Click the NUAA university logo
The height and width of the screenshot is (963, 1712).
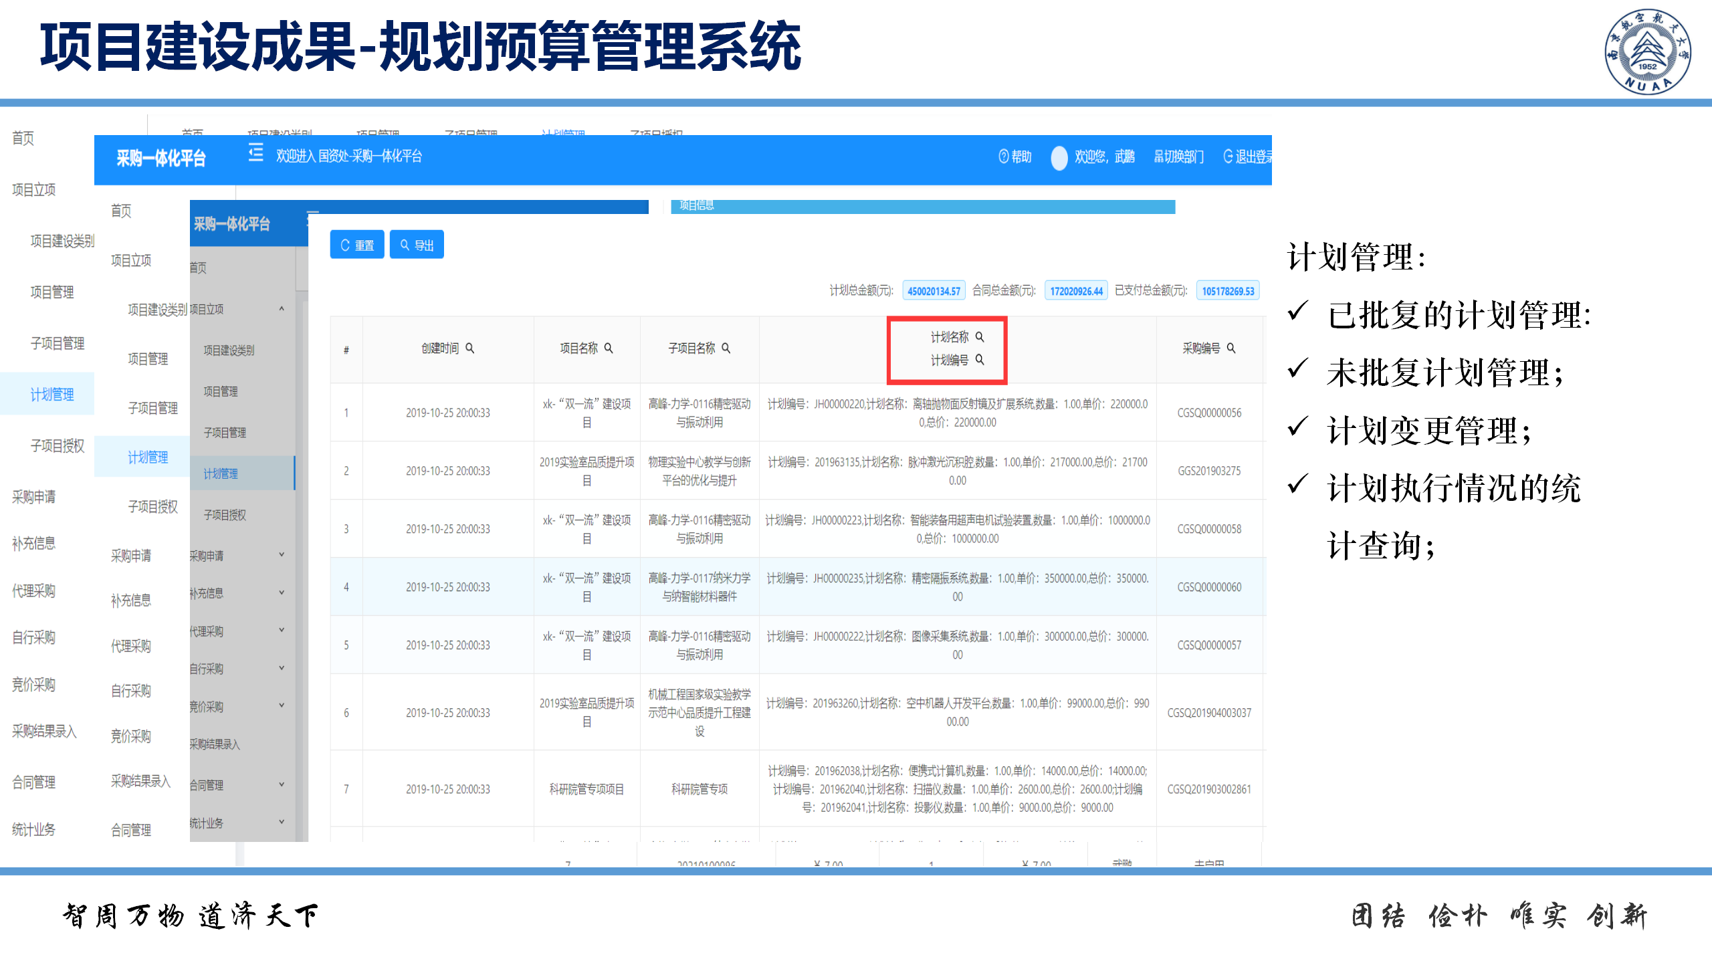point(1648,51)
